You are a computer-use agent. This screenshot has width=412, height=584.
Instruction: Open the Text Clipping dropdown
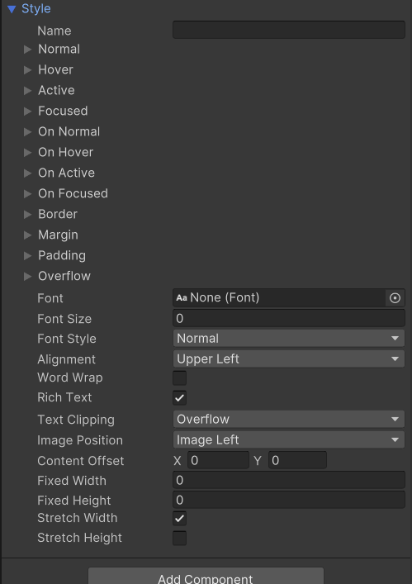(289, 419)
